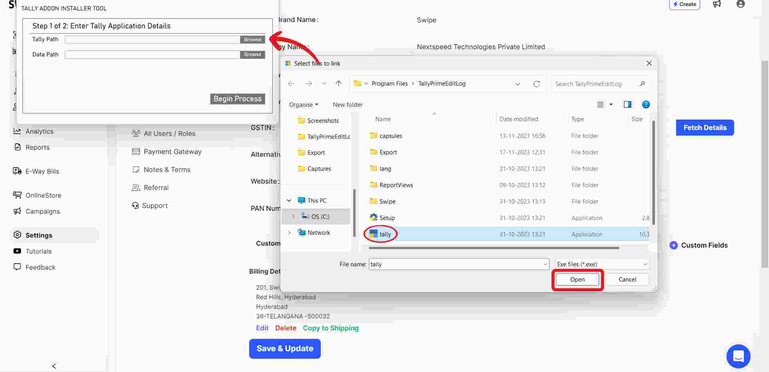Select Export folder in navigation pane
The width and height of the screenshot is (769, 372).
(312, 153)
